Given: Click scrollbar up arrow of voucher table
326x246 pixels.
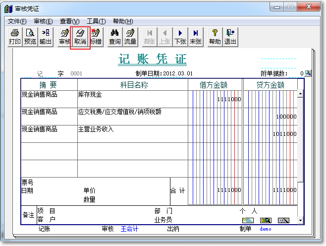Looking at the screenshot, I should click(x=300, y=94).
